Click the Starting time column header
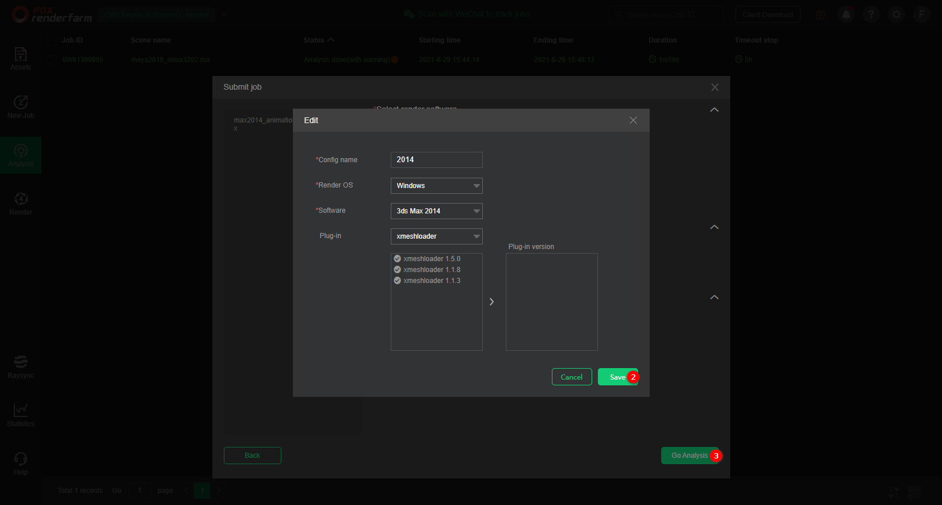Image resolution: width=942 pixels, height=505 pixels. (x=440, y=40)
